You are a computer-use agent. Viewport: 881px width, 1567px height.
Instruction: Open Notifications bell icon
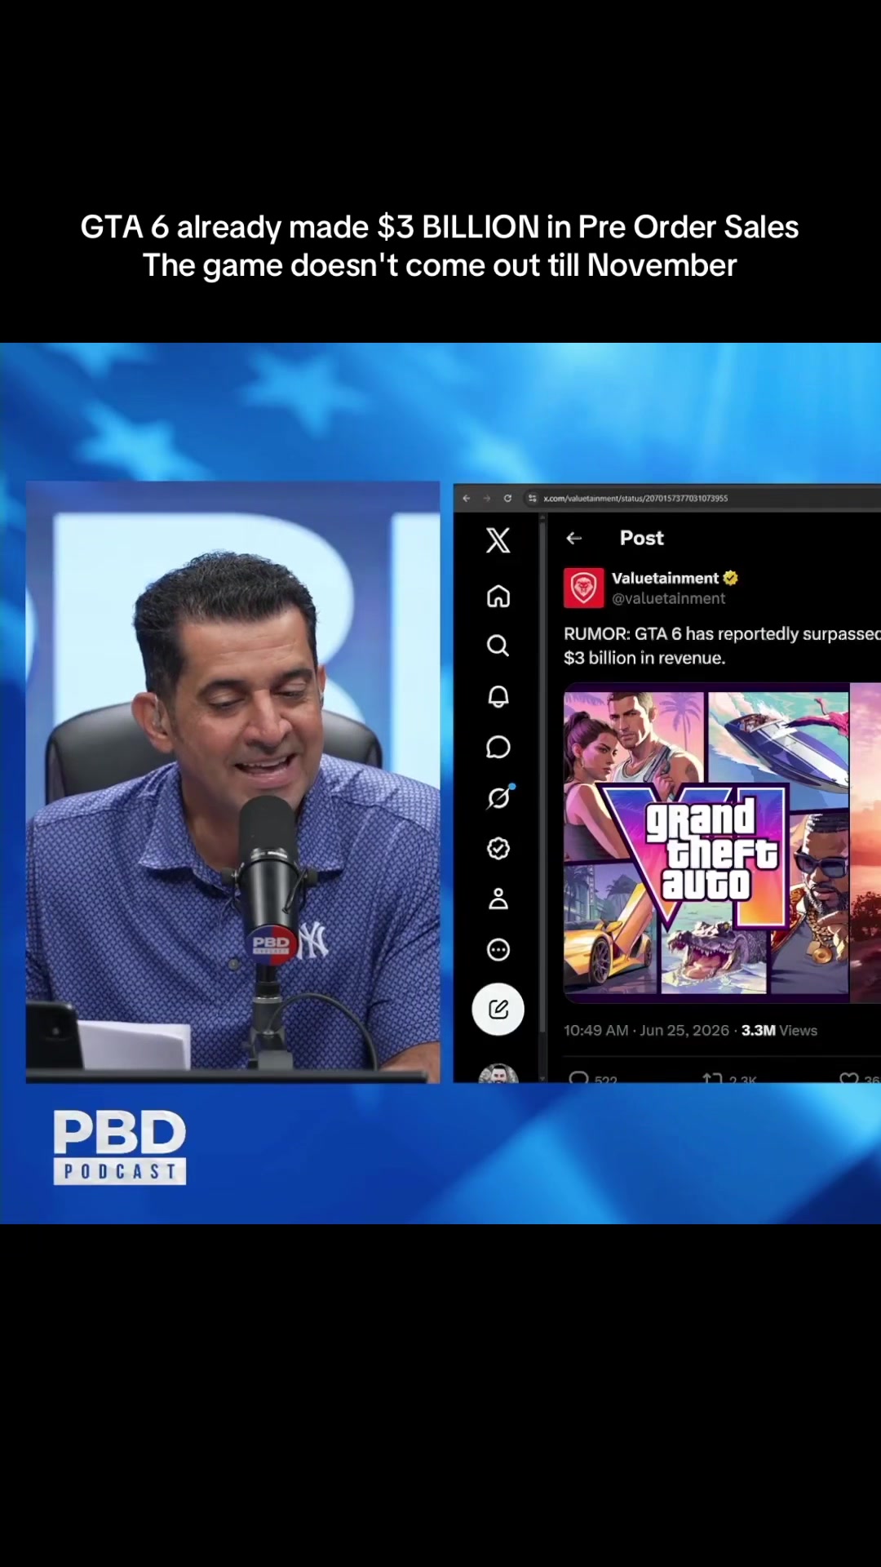point(498,696)
